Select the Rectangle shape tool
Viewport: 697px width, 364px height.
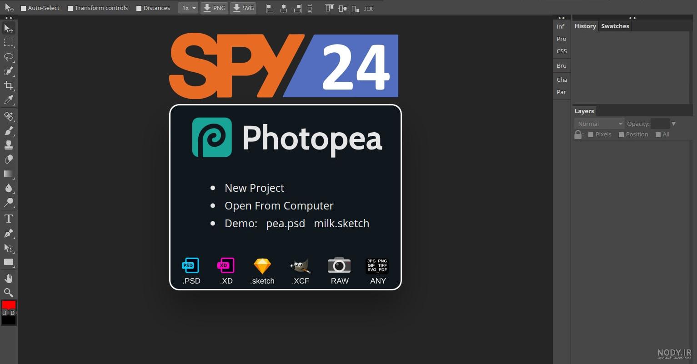pyautogui.click(x=9, y=262)
